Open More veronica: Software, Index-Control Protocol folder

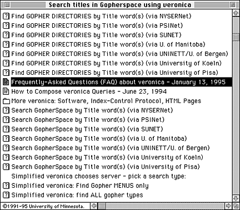click(106, 101)
